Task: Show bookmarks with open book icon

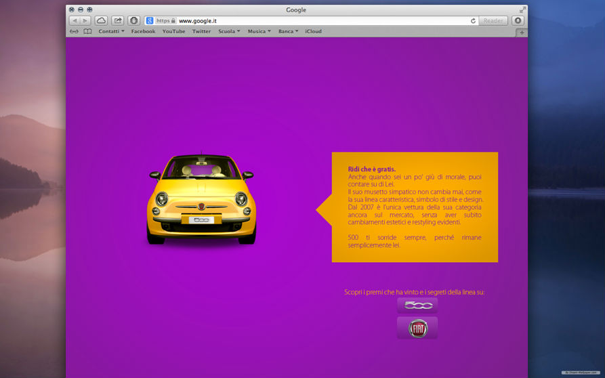Action: point(87,31)
